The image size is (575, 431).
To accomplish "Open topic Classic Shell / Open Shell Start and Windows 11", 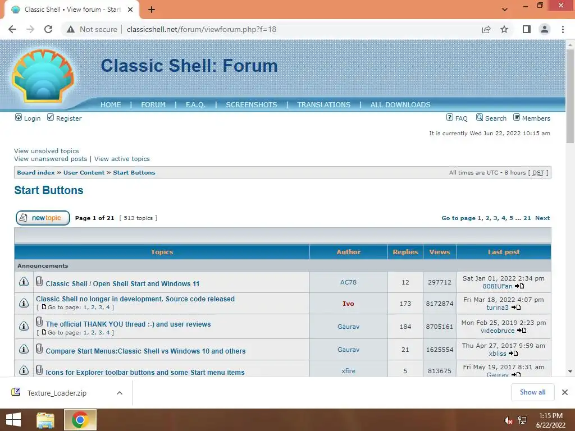I will coord(122,283).
